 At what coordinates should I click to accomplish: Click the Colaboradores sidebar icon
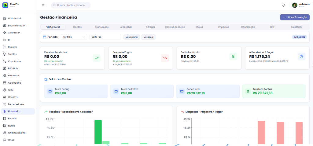[5, 133]
